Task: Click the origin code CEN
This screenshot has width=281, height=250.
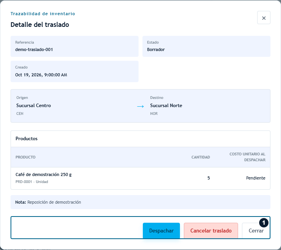Action: [20, 114]
